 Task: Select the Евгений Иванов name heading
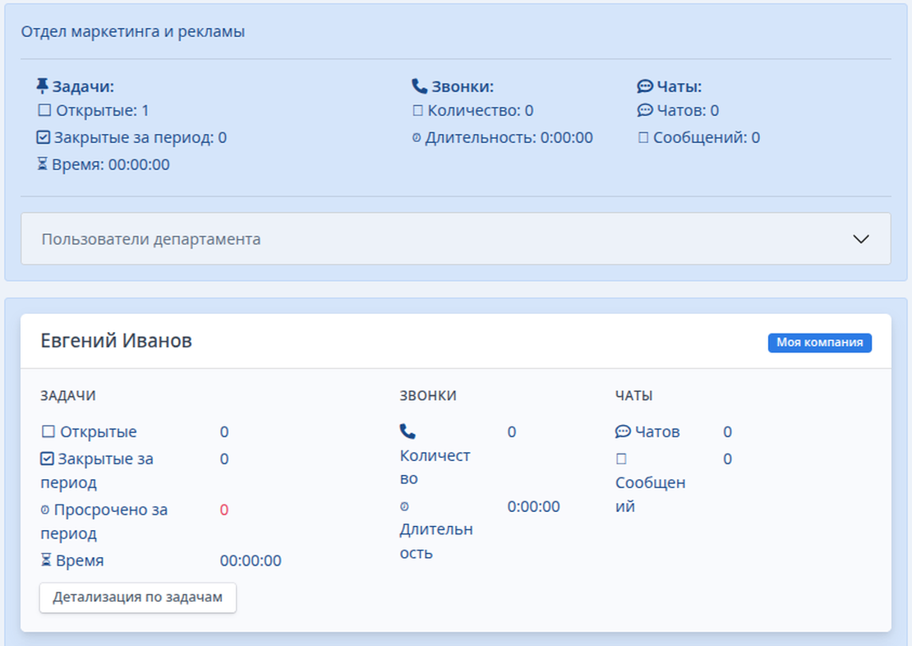[x=116, y=340]
